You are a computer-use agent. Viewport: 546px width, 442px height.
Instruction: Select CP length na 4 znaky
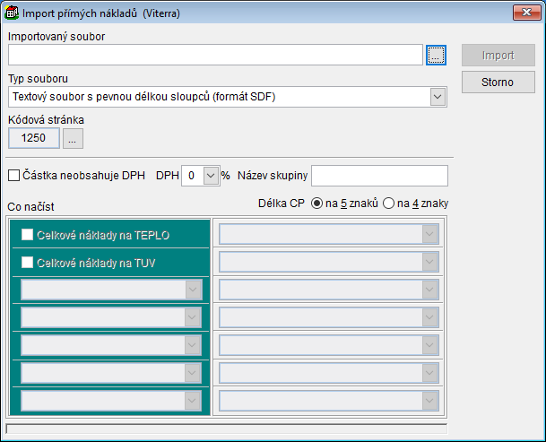388,204
